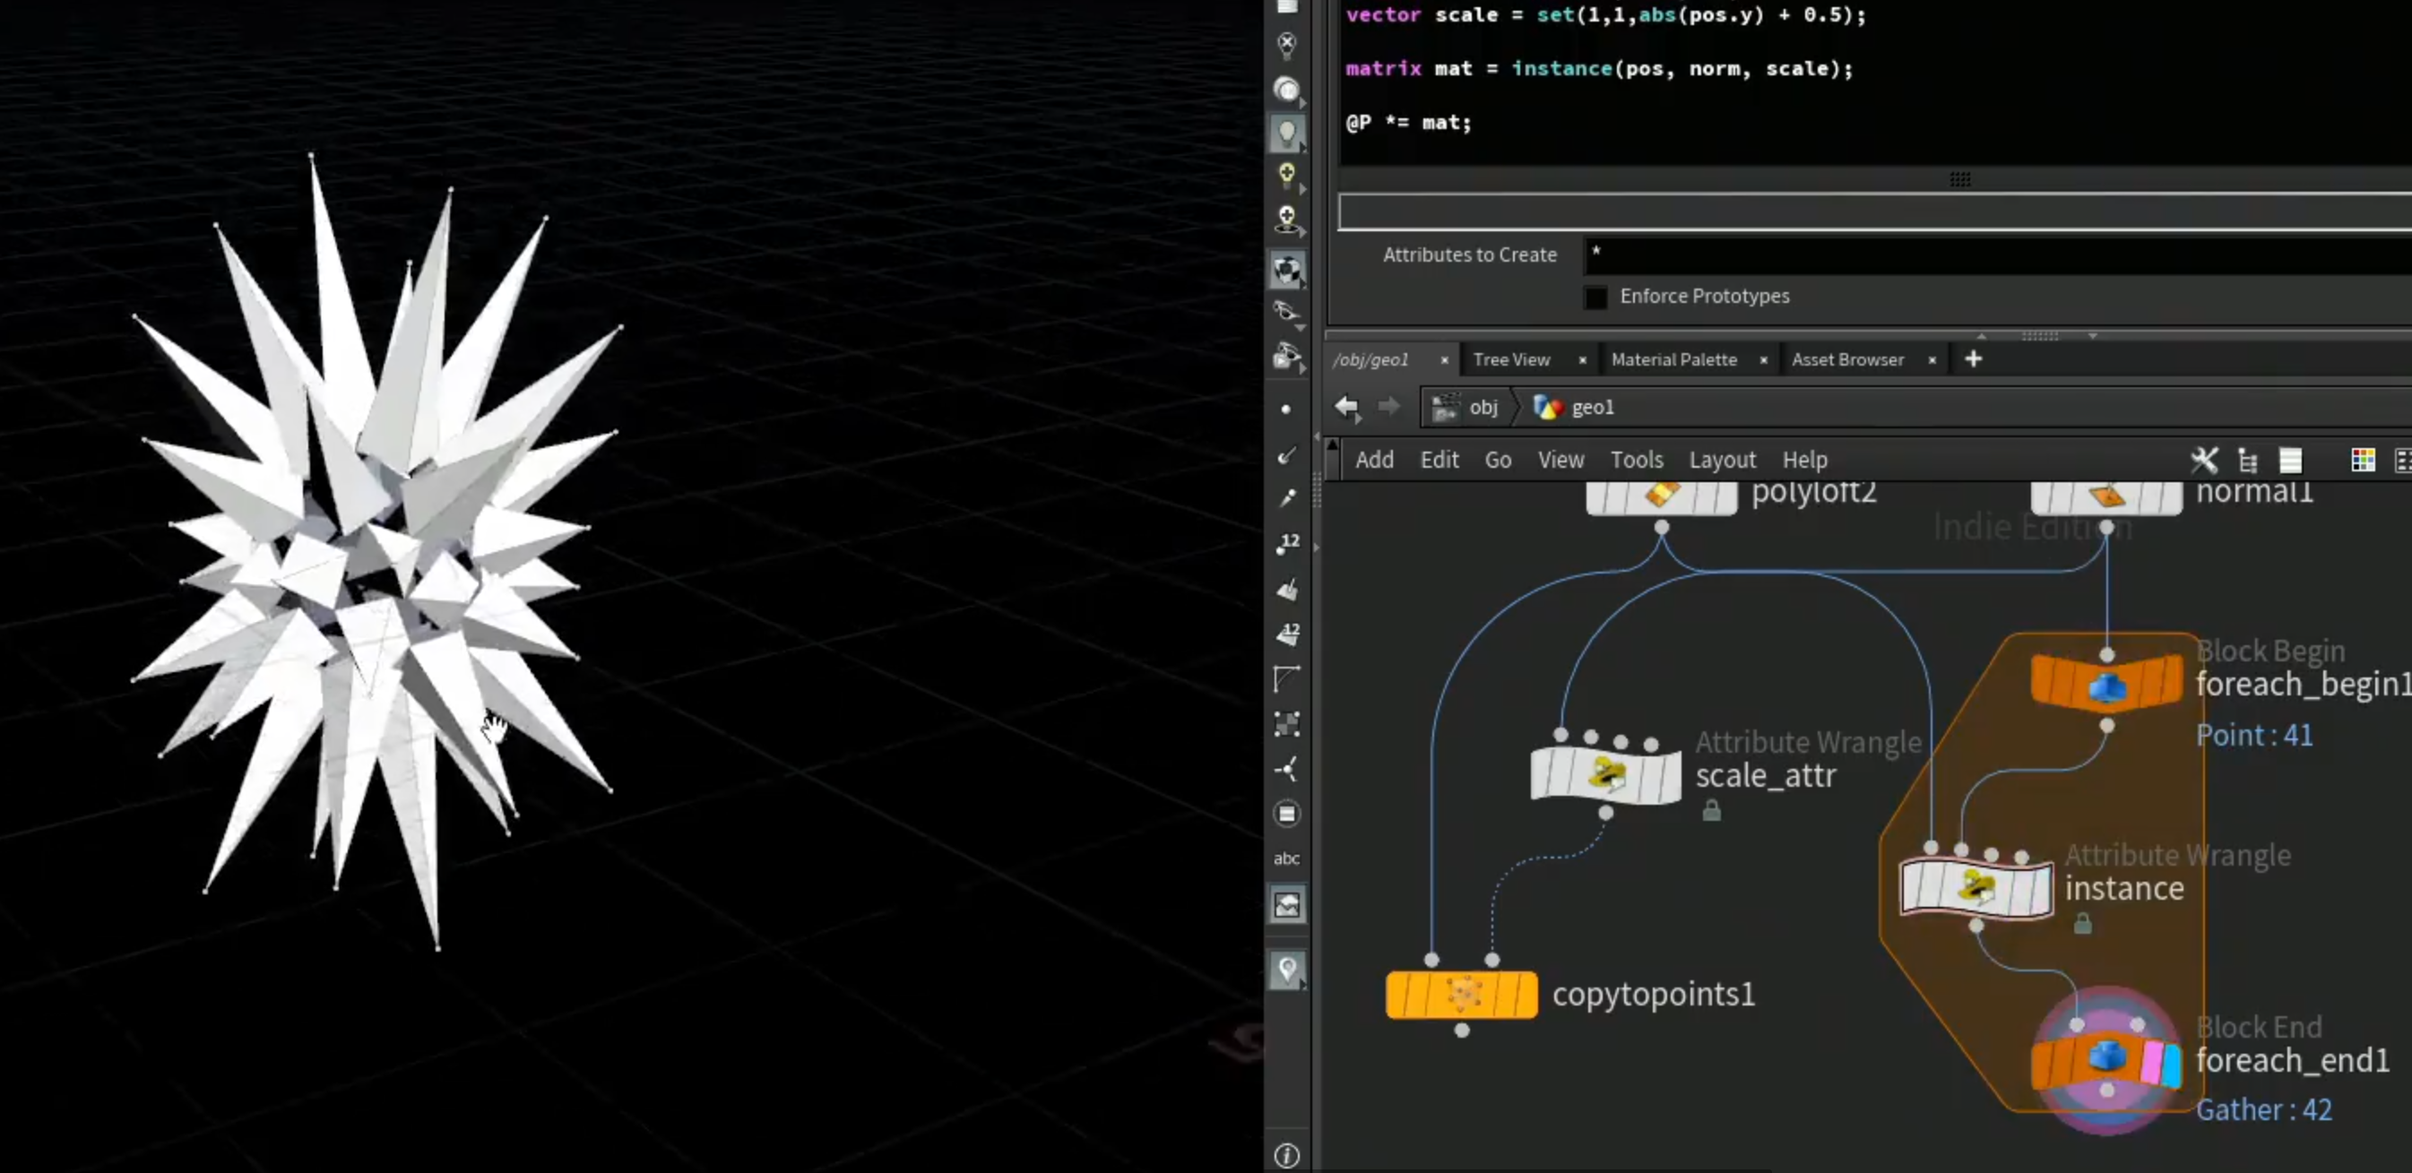Switch to the /obj/geo1 network tab
Viewport: 2412px width, 1173px height.
pyautogui.click(x=1371, y=359)
